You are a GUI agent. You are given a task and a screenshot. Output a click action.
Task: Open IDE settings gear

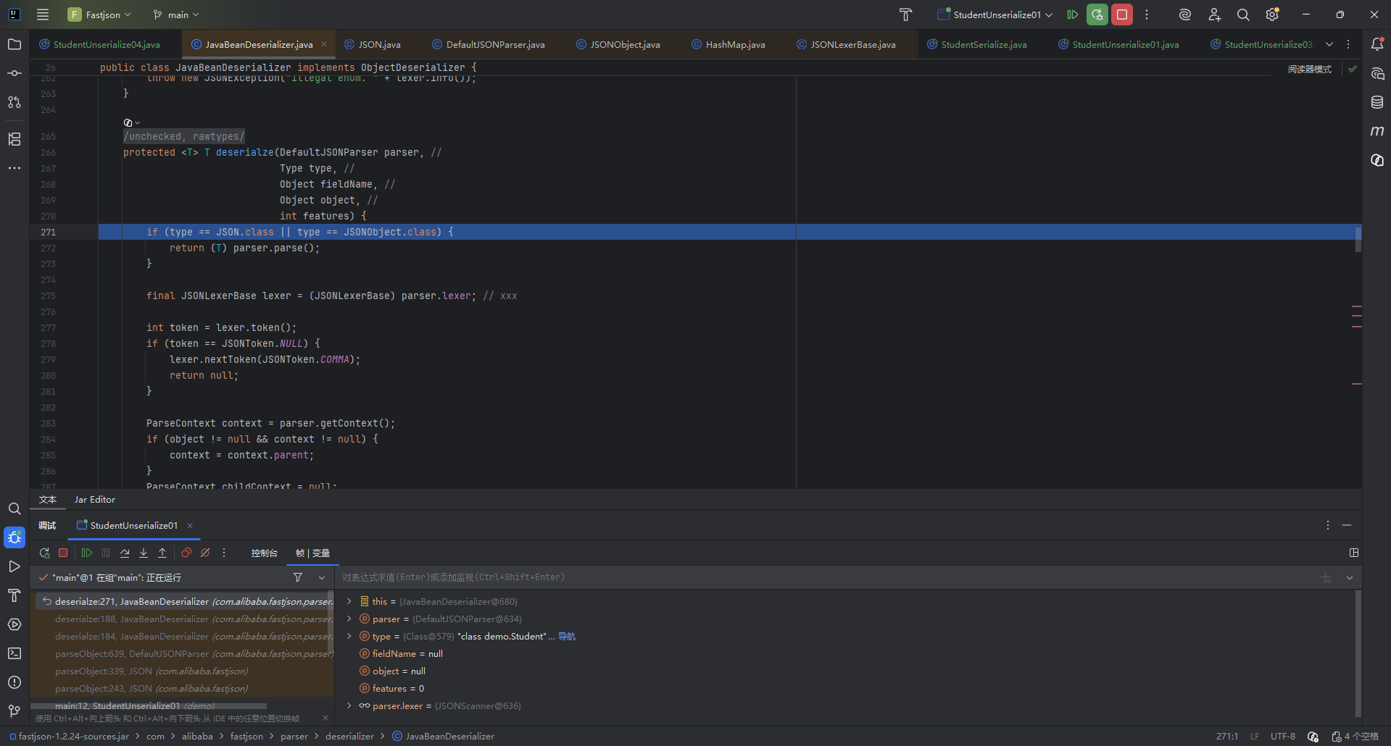pyautogui.click(x=1272, y=14)
